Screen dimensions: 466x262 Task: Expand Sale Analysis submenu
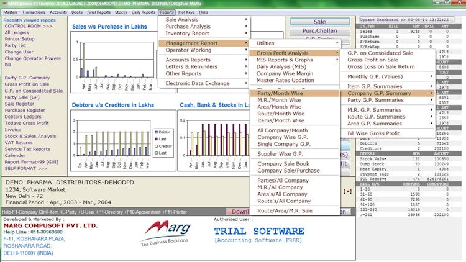click(204, 20)
